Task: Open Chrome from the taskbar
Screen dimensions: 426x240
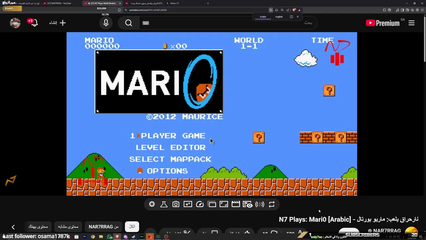Action: (x=93, y=237)
